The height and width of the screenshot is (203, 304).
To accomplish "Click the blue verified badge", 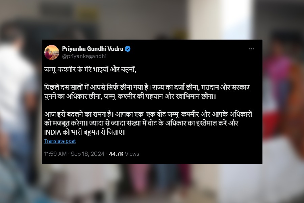I will [x=128, y=49].
